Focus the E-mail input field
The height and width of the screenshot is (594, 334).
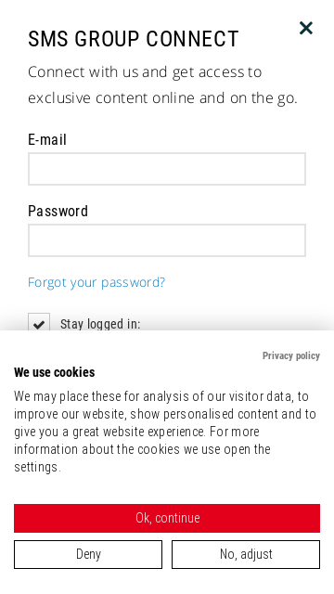point(167,169)
